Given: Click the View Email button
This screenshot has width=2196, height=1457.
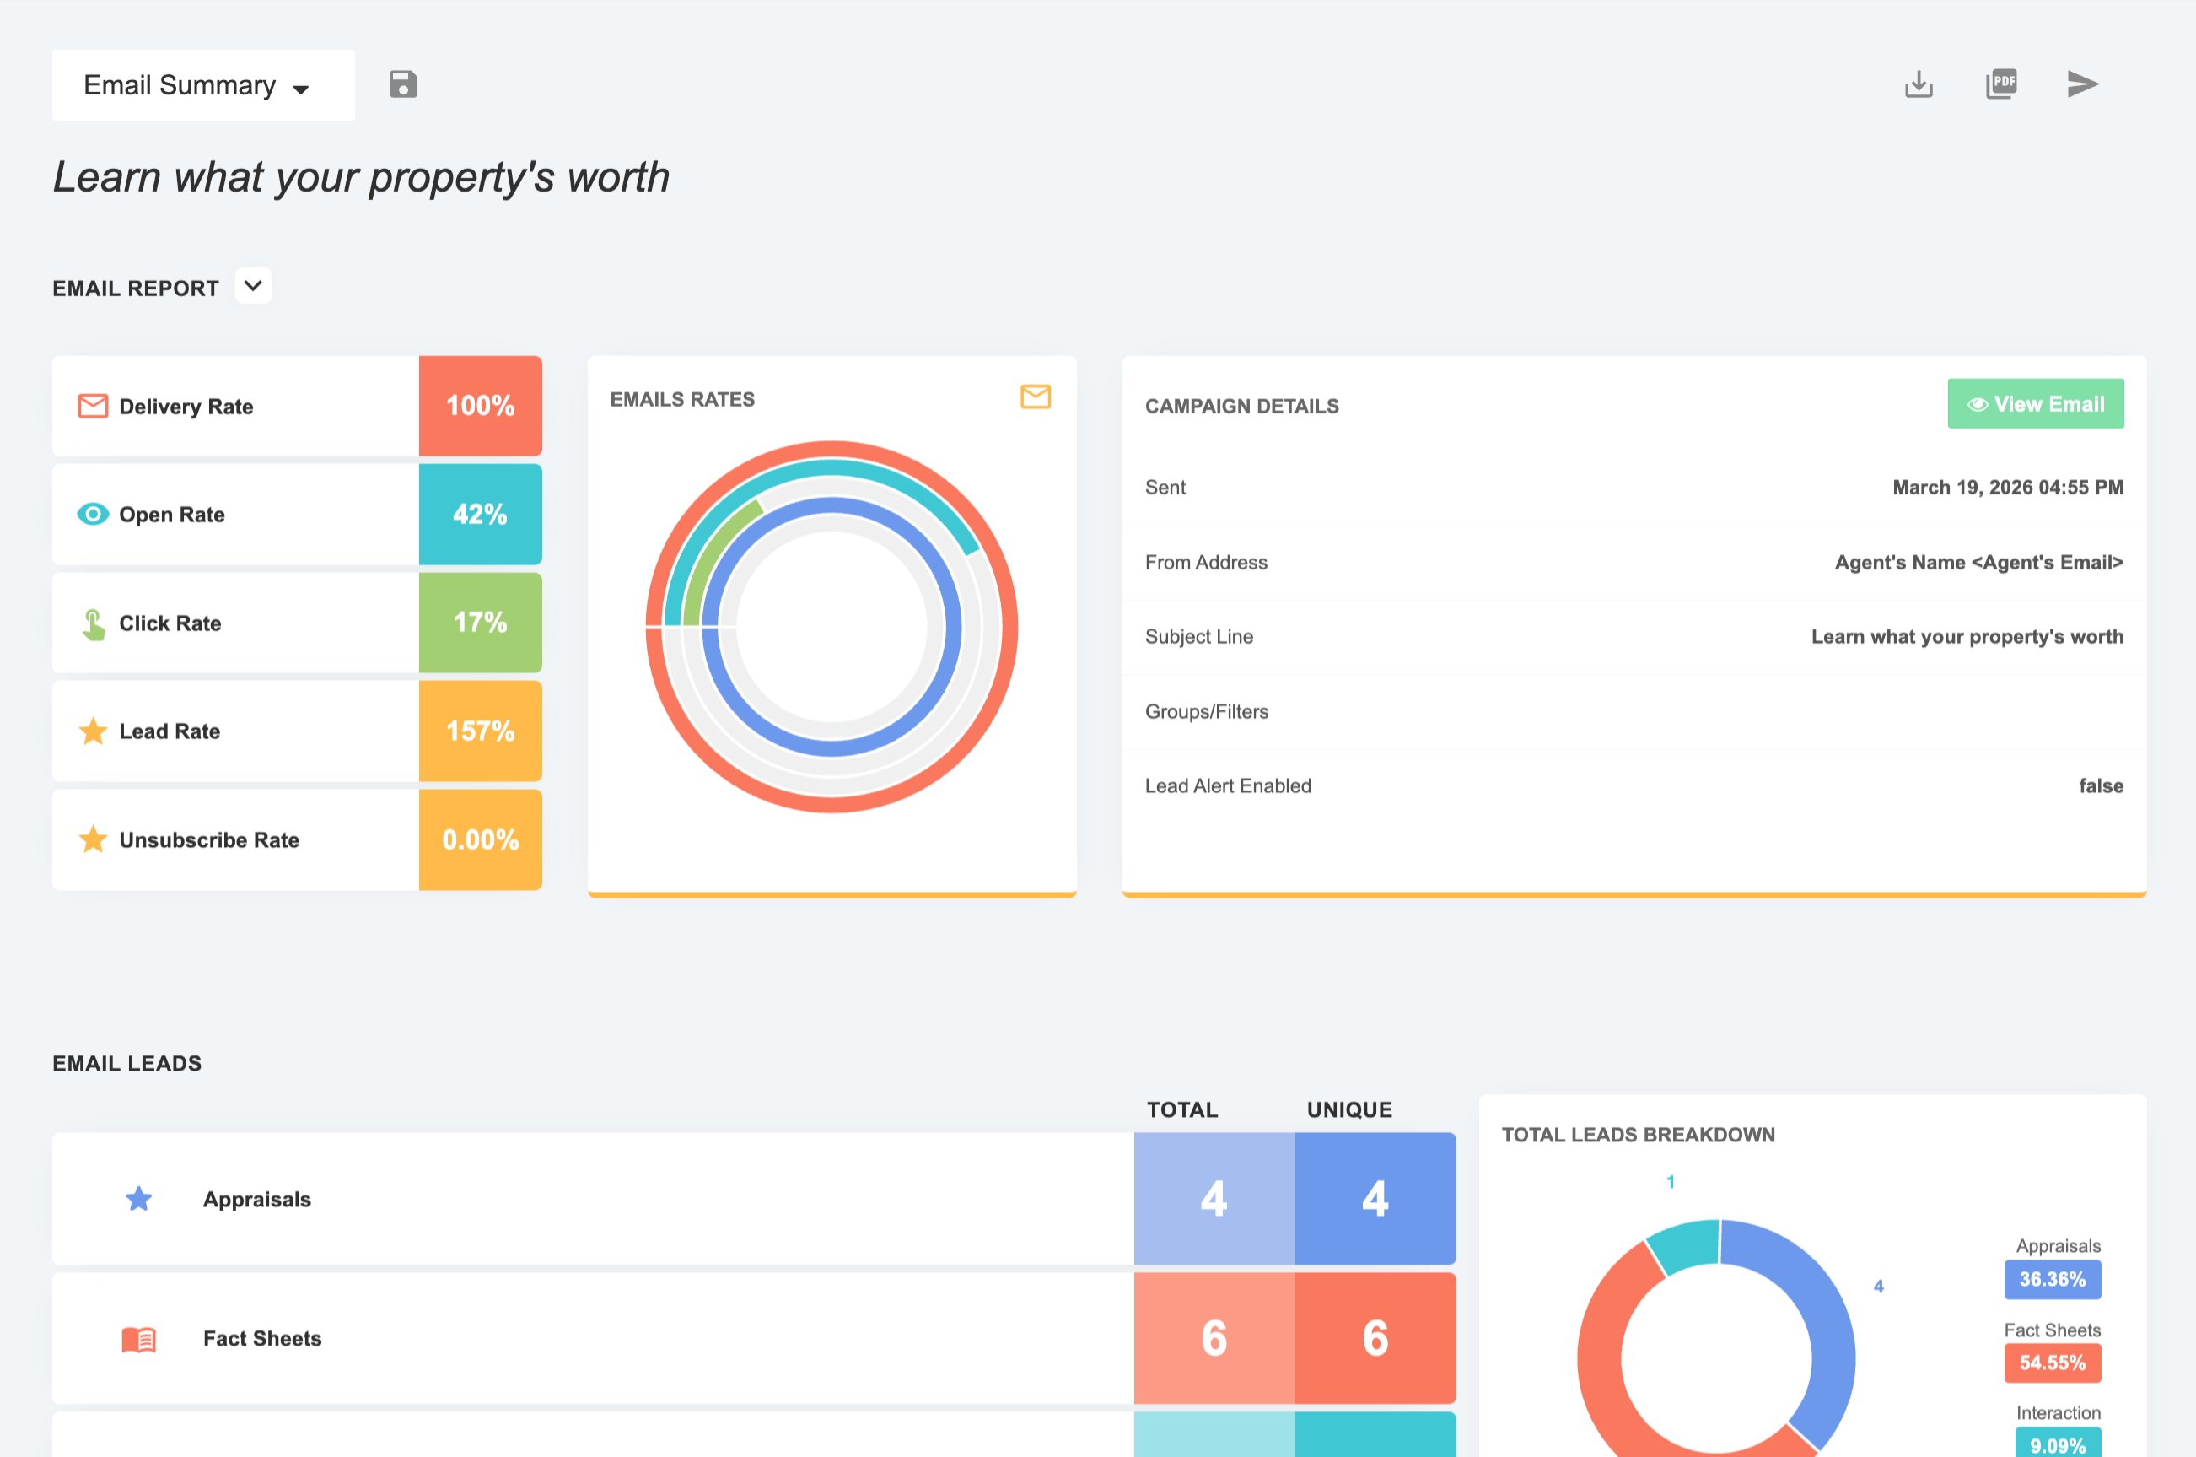Looking at the screenshot, I should pyautogui.click(x=2036, y=404).
